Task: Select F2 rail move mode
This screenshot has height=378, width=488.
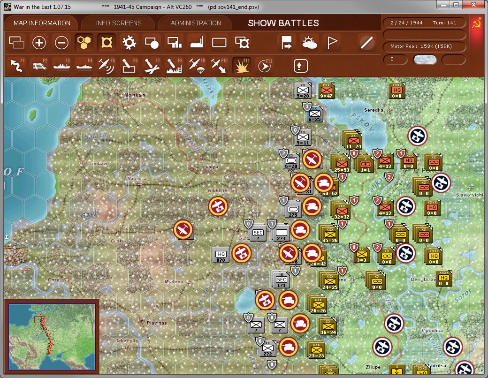Action: tap(39, 66)
